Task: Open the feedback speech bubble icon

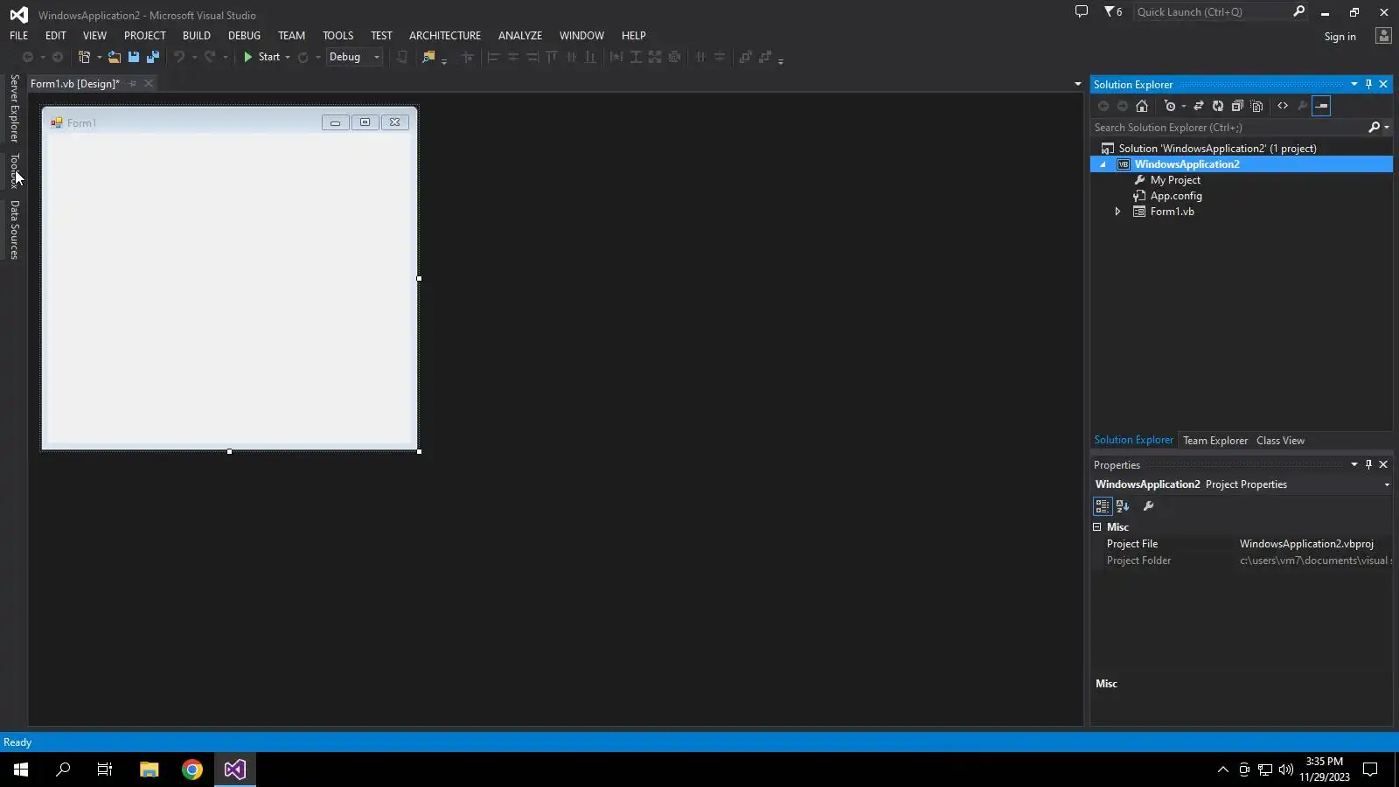Action: tap(1082, 11)
